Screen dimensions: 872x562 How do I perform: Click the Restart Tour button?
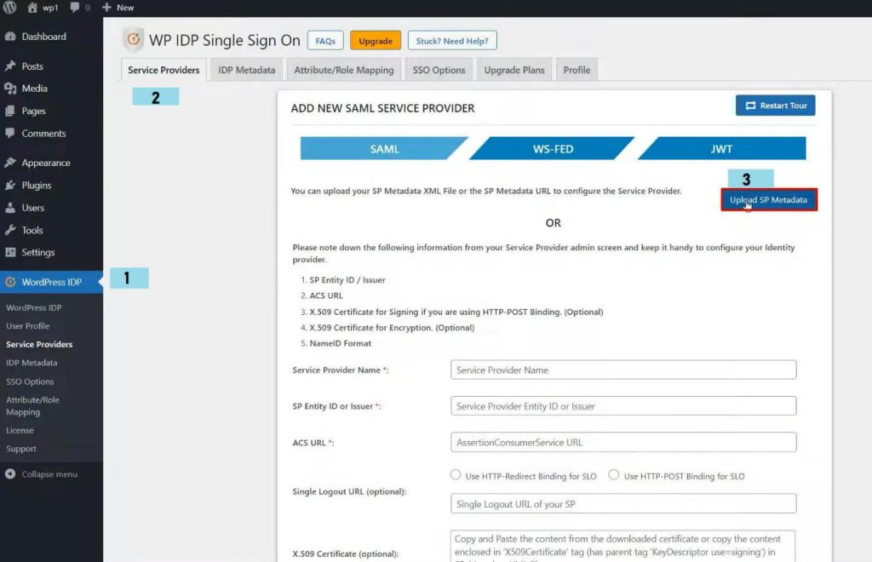[775, 104]
